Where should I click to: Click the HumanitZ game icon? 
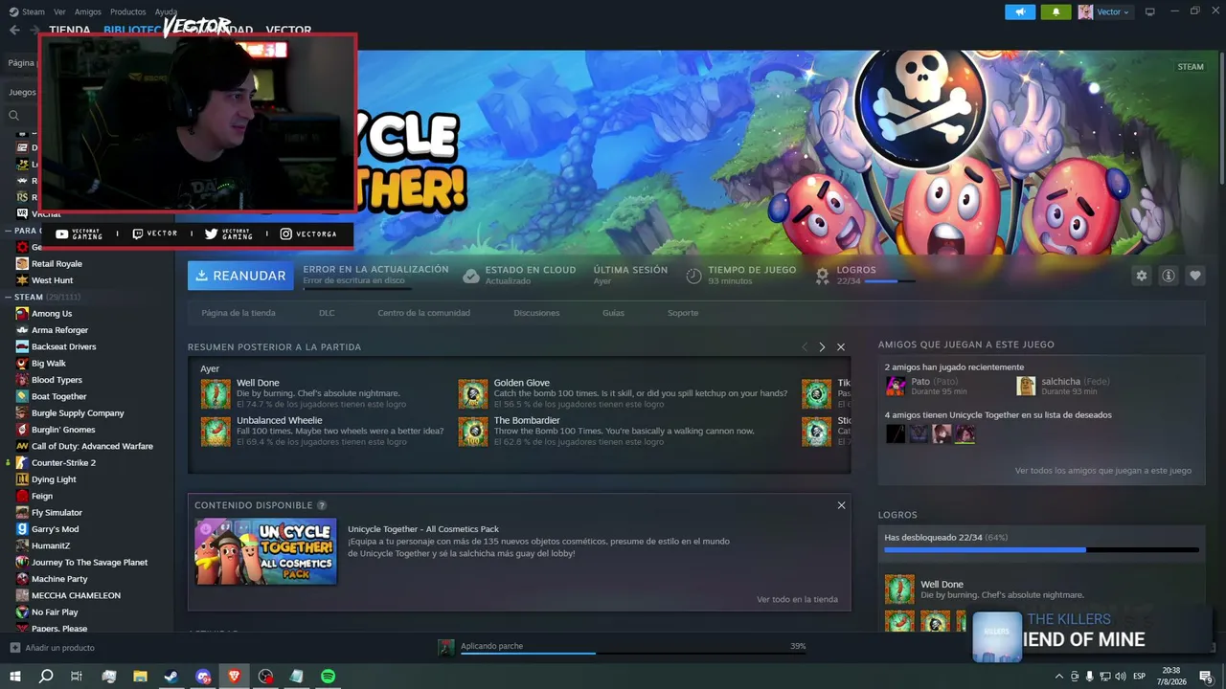tap(22, 545)
